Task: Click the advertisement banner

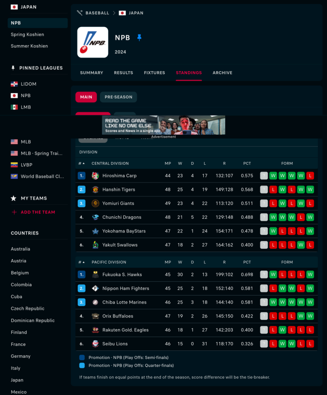Action: [x=163, y=125]
